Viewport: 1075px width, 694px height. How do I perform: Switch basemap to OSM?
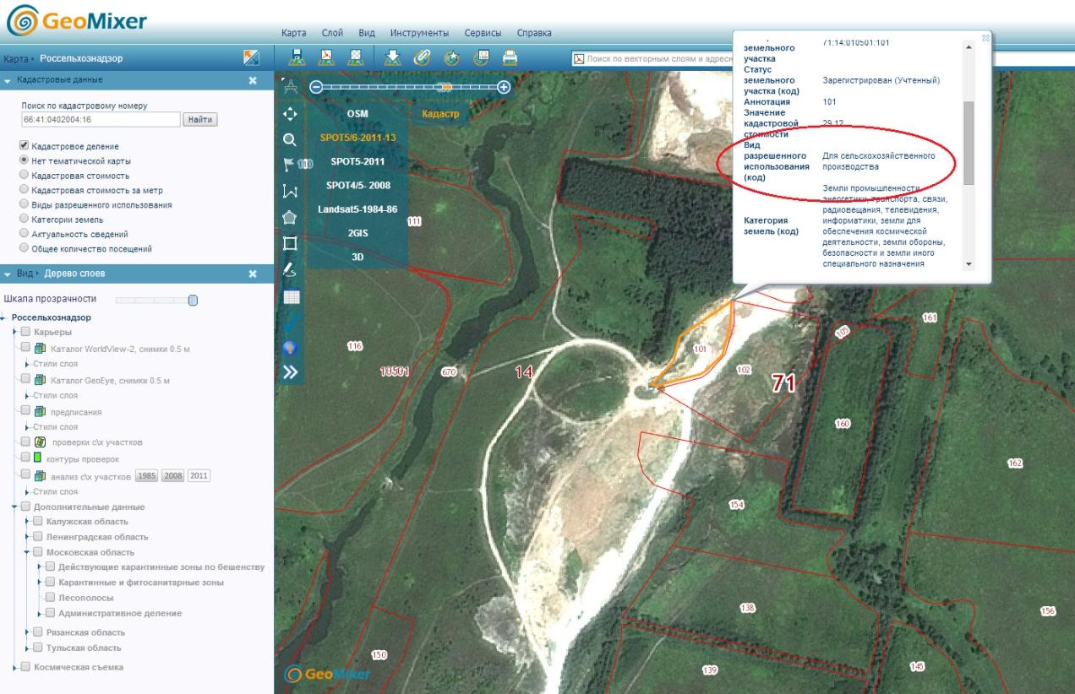[357, 113]
